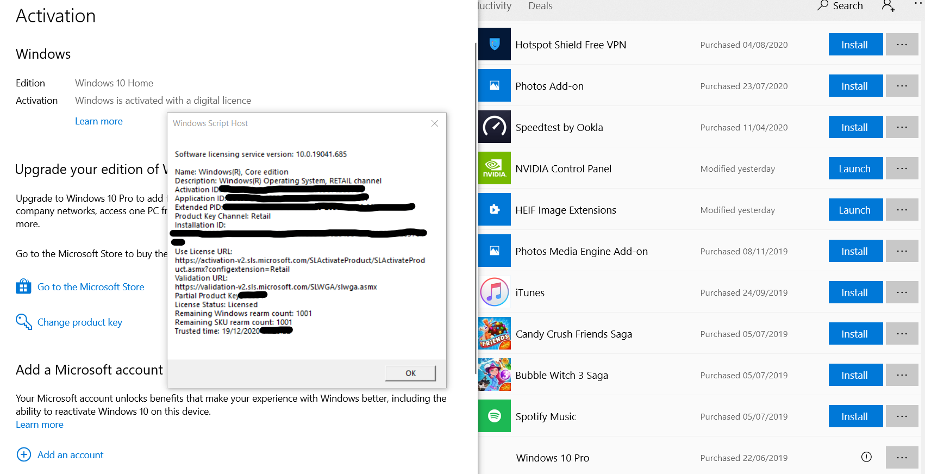Open more options for Hotspot Shield Free VPN

pos(902,45)
